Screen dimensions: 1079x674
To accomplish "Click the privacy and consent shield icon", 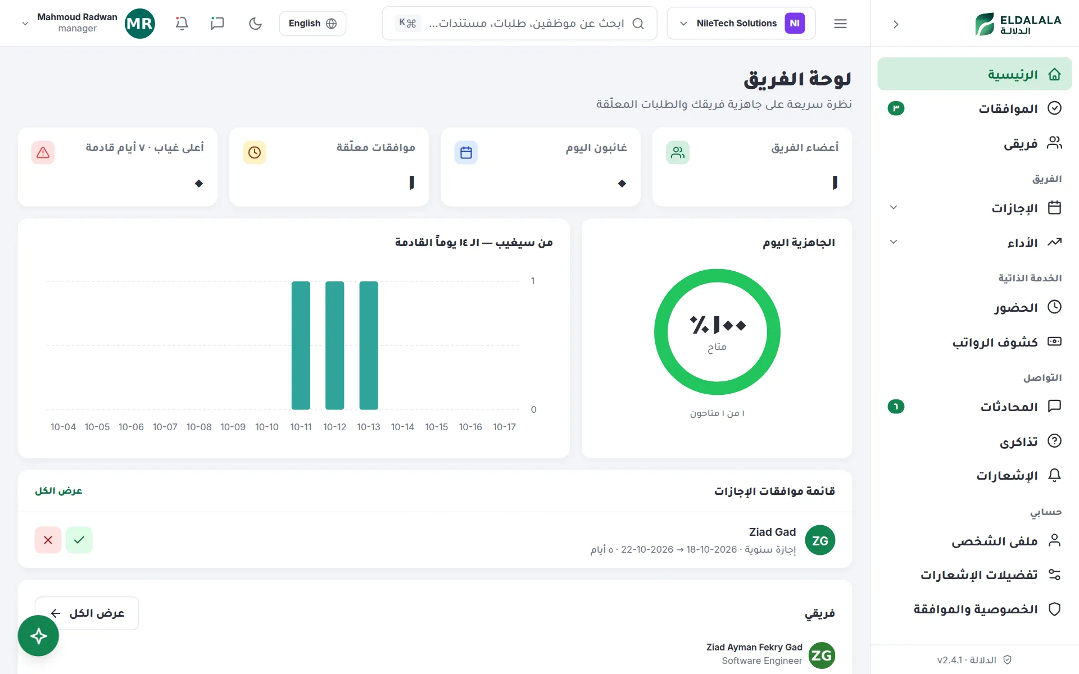I will (x=1054, y=609).
